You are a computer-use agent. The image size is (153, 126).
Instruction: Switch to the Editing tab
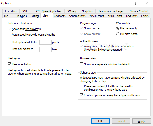tap(34, 16)
